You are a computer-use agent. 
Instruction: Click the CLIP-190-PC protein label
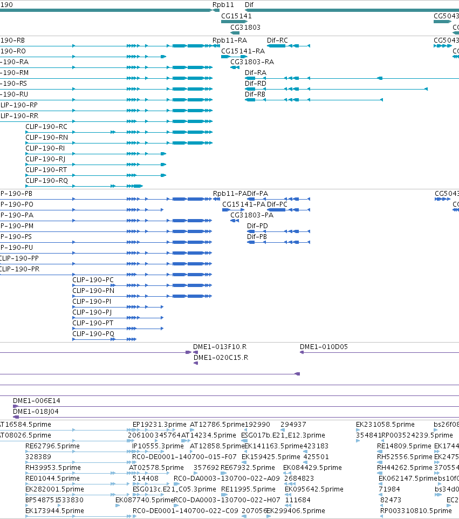click(x=93, y=279)
